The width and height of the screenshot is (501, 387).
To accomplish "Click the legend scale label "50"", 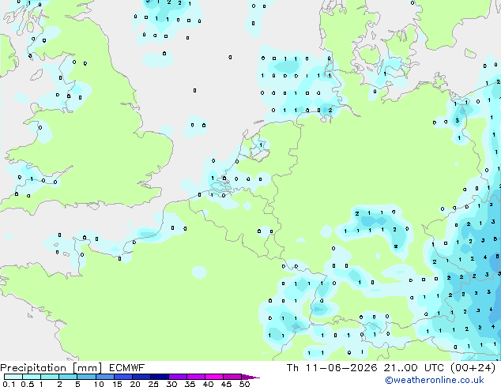I will pyautogui.click(x=245, y=384).
